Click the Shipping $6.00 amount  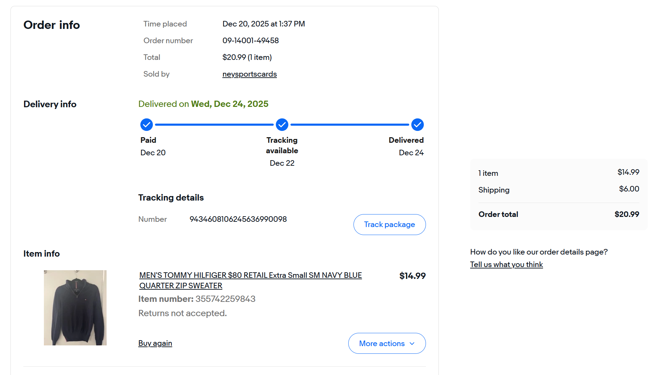(x=629, y=189)
